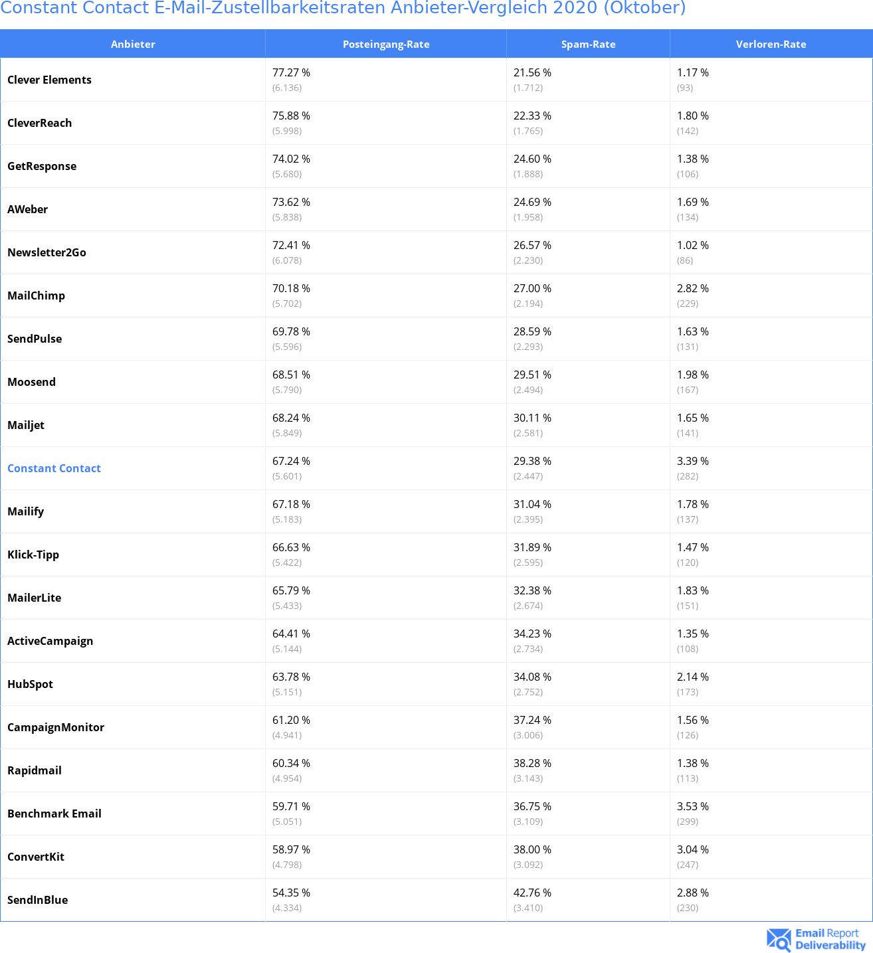Click the SendPulse provider name
Image resolution: width=873 pixels, height=953 pixels.
35,339
